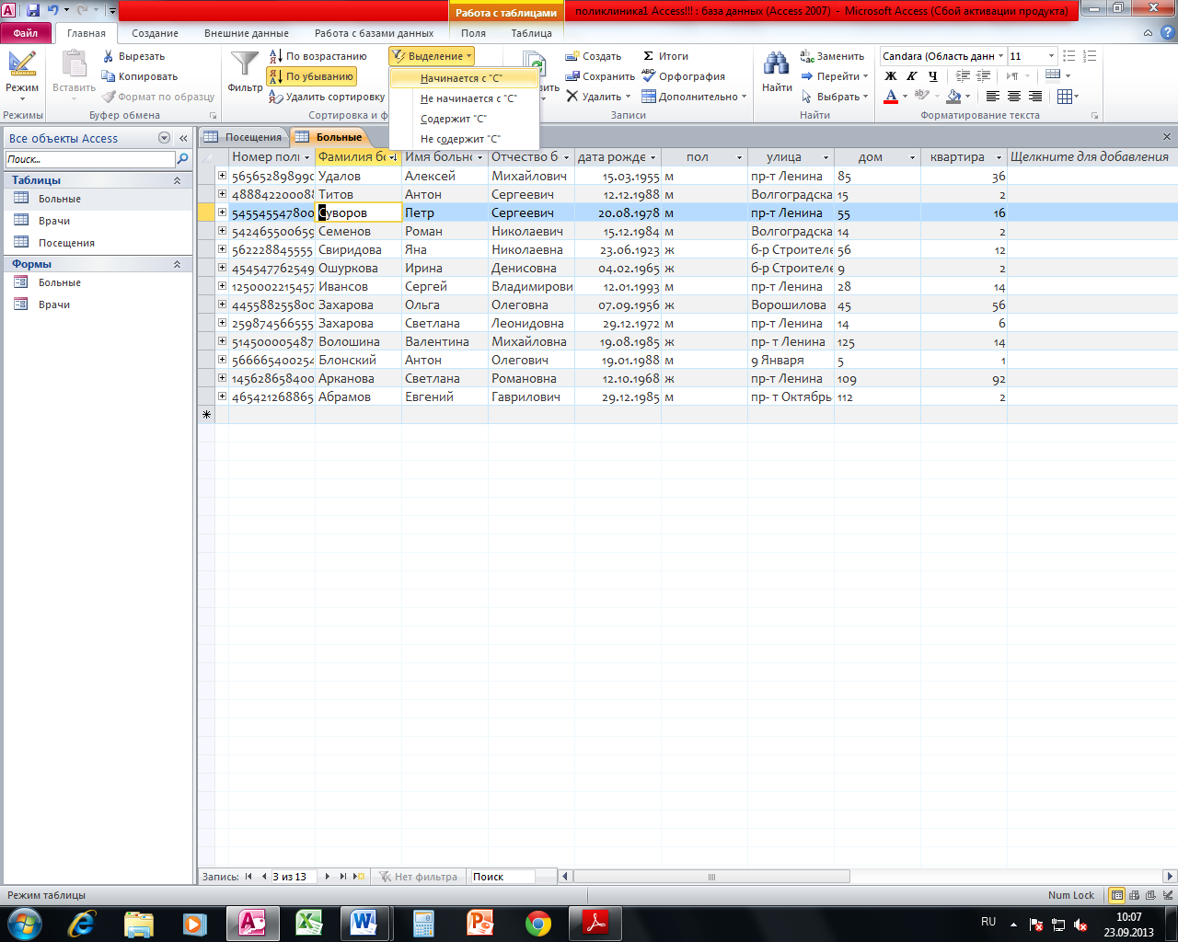
Task: Click Удалить сортировку to clear sorting
Action: pos(327,97)
